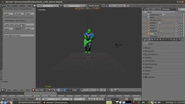Open the Render menu
185x104 pixels.
pyautogui.click(x=15, y=6)
